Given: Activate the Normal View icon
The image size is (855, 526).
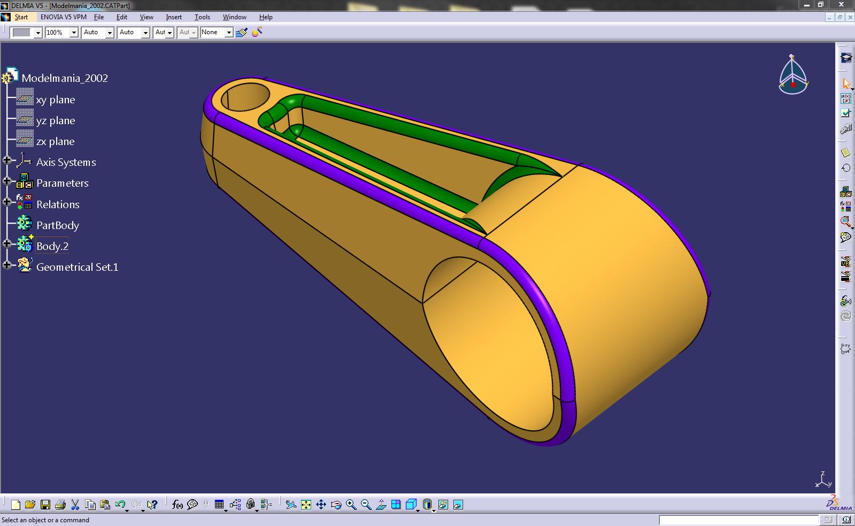Looking at the screenshot, I should [381, 505].
